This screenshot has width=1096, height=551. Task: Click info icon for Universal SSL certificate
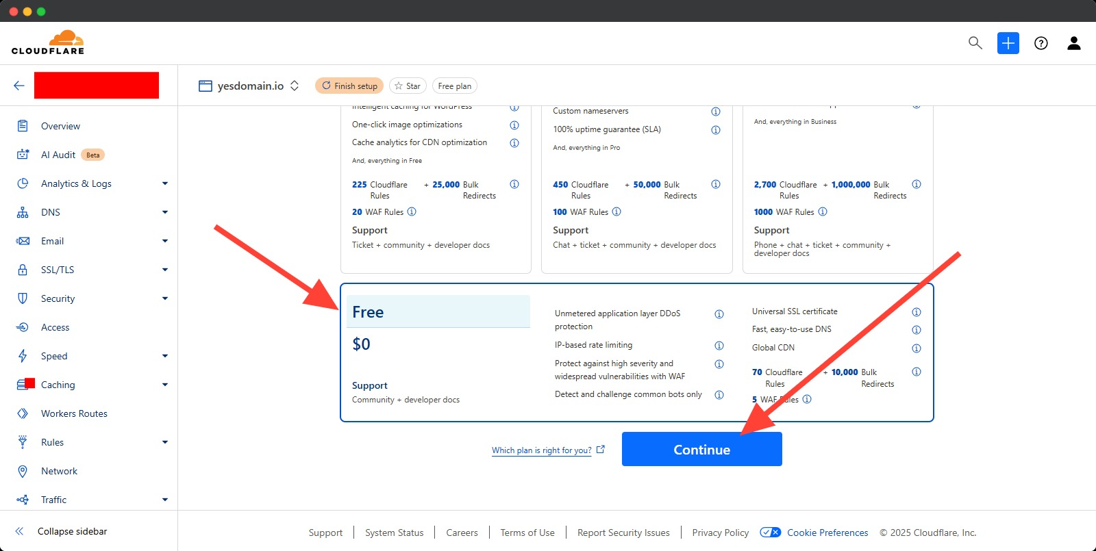click(x=917, y=312)
